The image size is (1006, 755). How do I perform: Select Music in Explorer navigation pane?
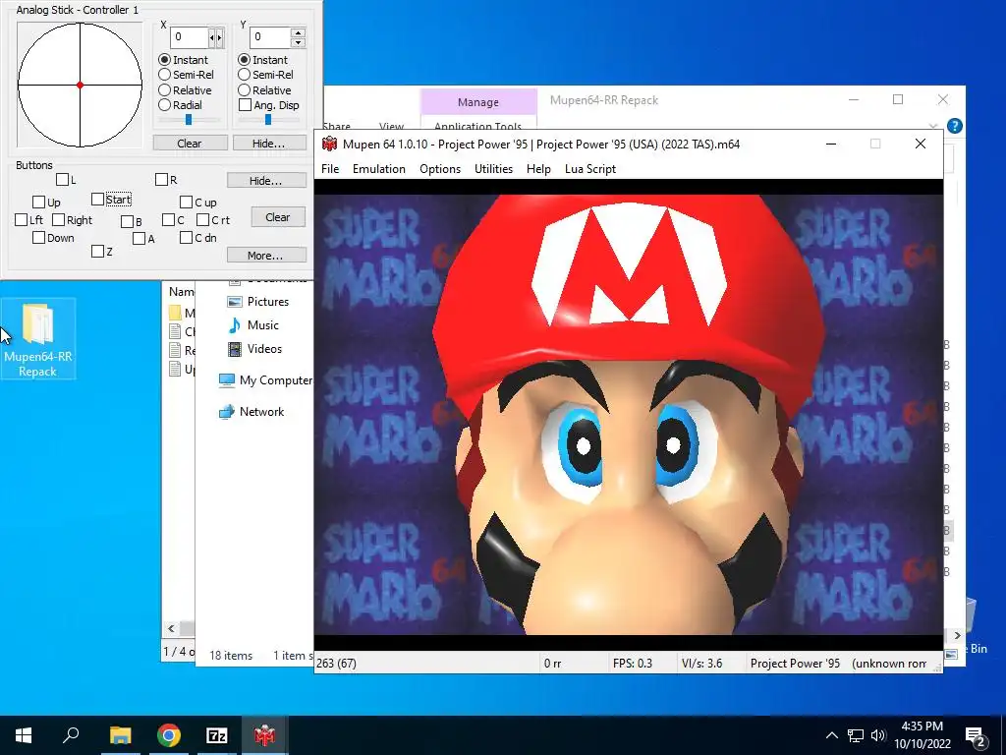point(253,324)
